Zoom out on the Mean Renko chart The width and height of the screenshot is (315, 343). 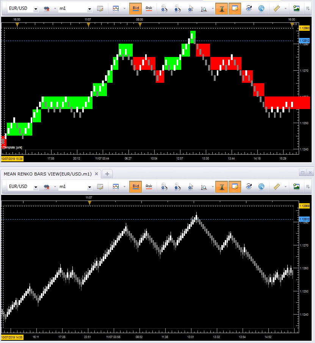tap(177, 187)
